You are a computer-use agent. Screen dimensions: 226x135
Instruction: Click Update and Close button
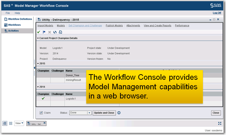pyautogui.click(x=104, y=113)
